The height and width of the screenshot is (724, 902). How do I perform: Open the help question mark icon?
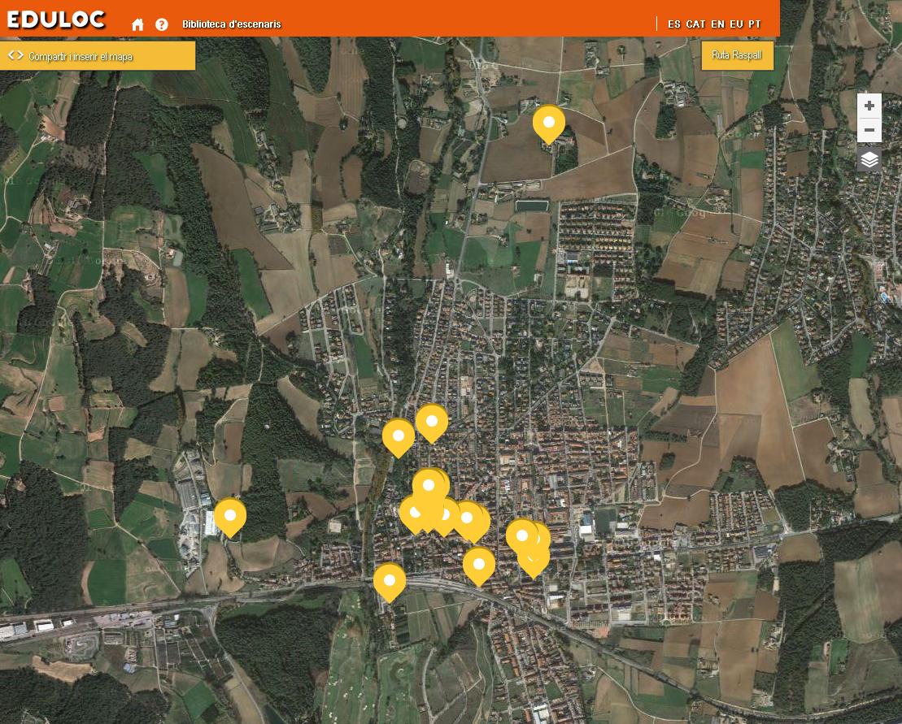click(162, 24)
